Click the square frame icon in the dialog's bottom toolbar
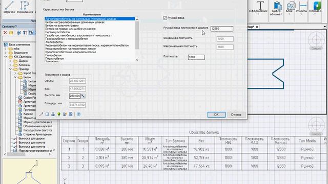Image resolution: width=328 pixels, height=184 pixels. coord(47,114)
